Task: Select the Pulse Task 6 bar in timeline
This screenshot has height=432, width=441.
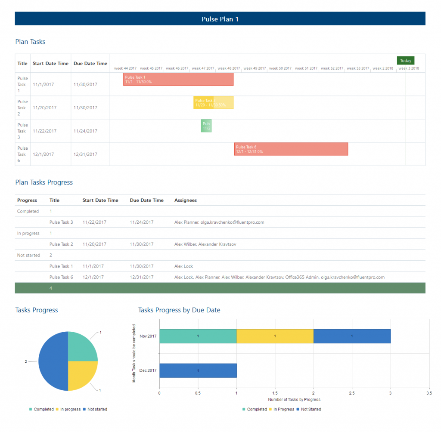Action: coord(291,149)
